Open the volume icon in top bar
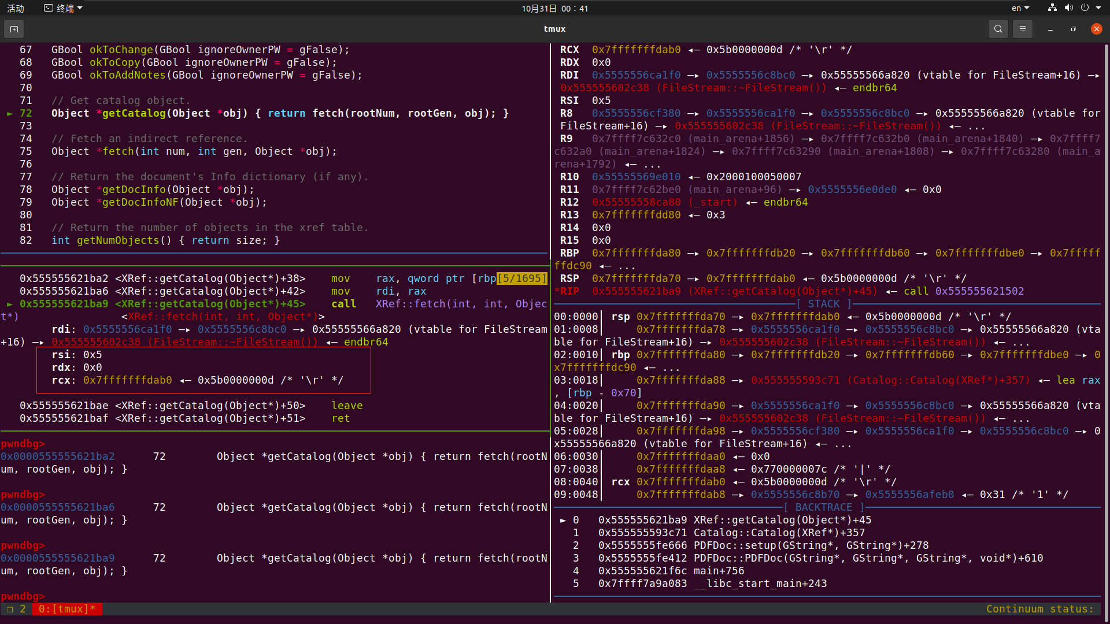This screenshot has width=1110, height=624. pyautogui.click(x=1068, y=8)
